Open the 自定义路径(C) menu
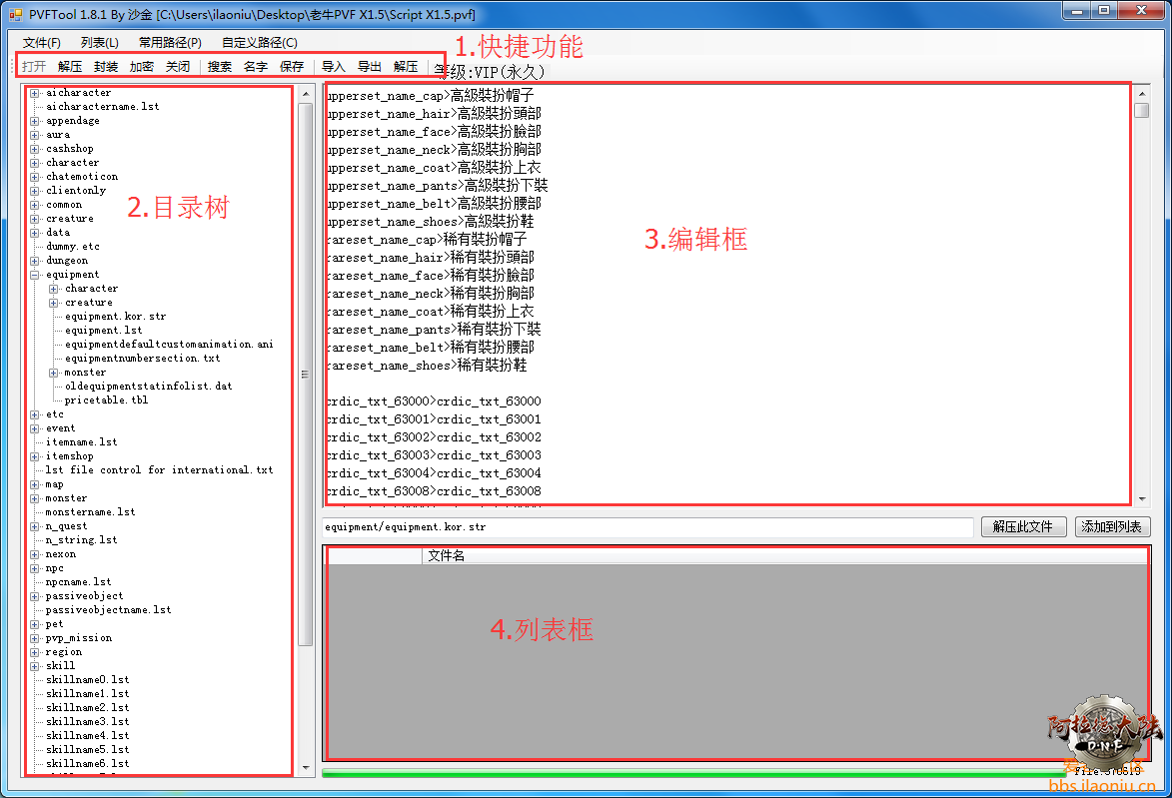 coord(260,43)
